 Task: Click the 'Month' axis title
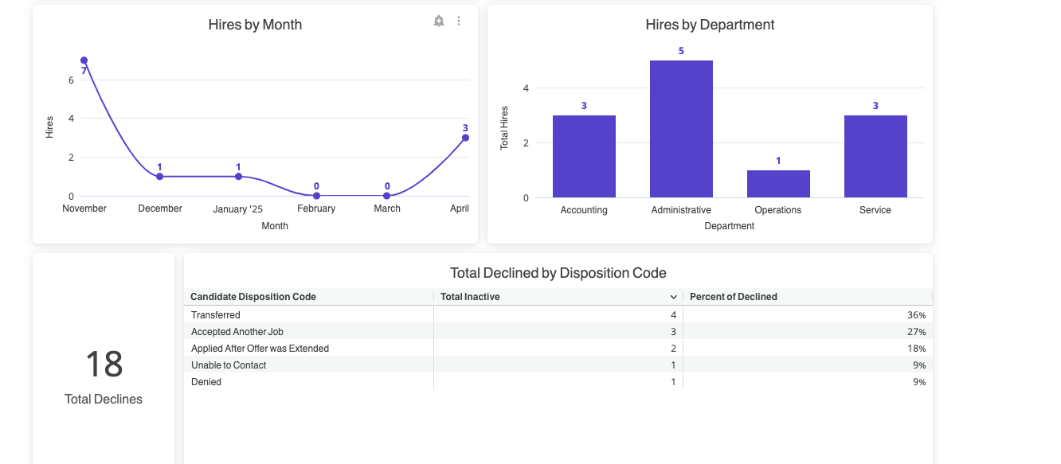tap(275, 226)
